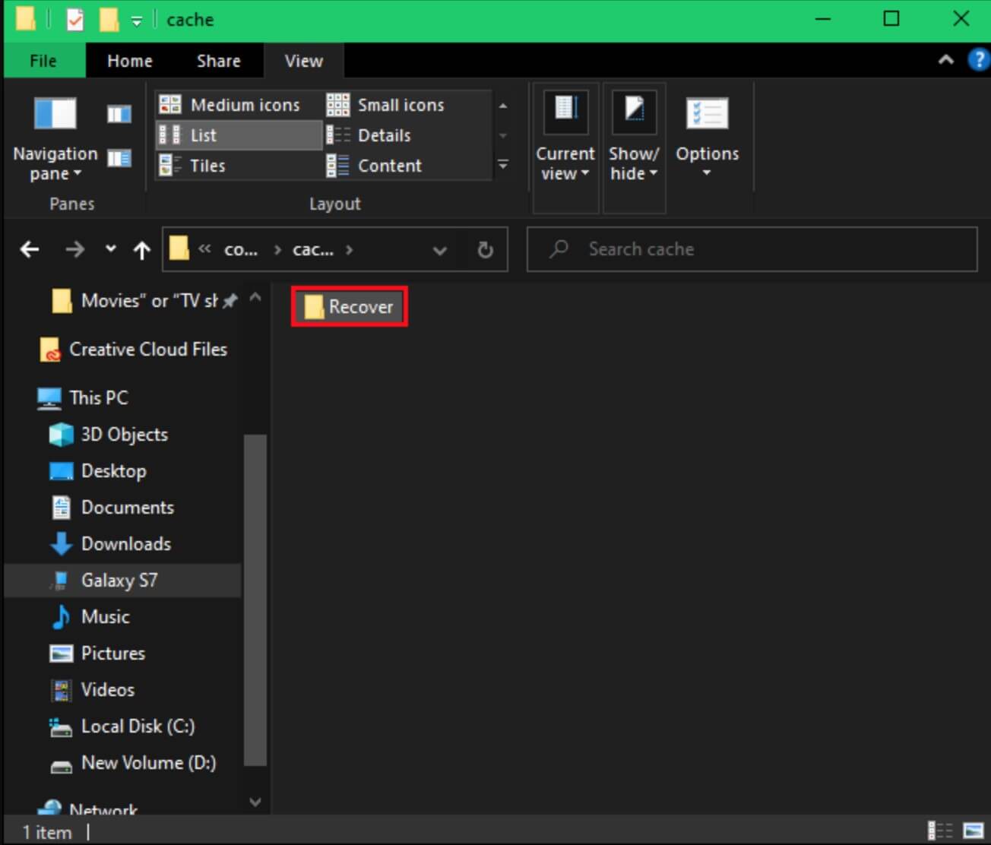Screen dimensions: 991x845
Task: Click the address bar folder icon
Action: point(179,248)
